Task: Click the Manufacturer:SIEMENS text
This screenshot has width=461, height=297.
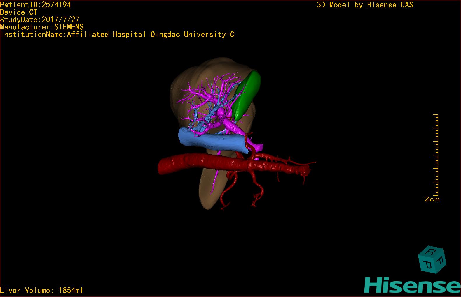Action: [42, 27]
